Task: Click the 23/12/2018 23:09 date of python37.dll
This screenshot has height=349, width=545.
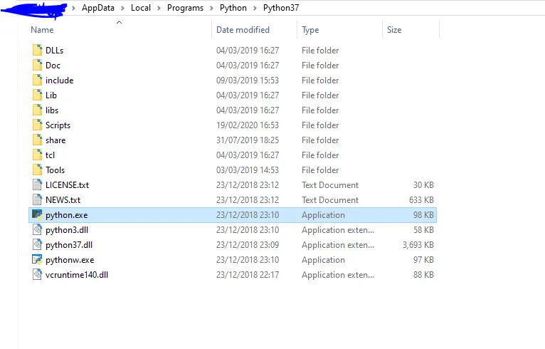Action: pyautogui.click(x=248, y=245)
